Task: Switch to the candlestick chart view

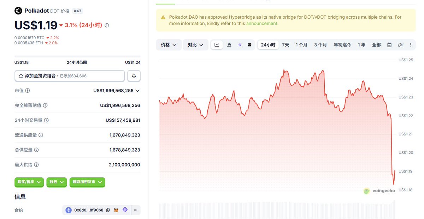Action: coord(229,45)
